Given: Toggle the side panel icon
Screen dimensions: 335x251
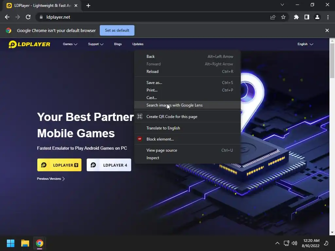Looking at the screenshot, I should click(x=307, y=17).
